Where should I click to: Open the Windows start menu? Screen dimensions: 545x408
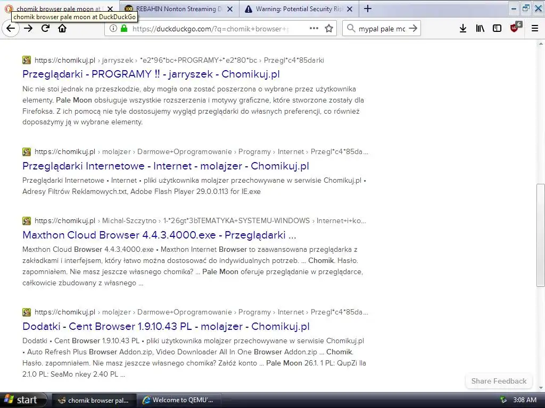point(23,400)
